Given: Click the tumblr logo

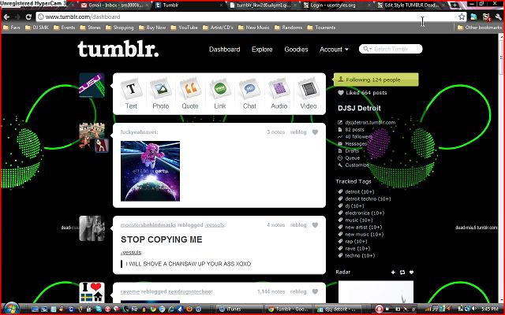Looking at the screenshot, I should 118,49.
